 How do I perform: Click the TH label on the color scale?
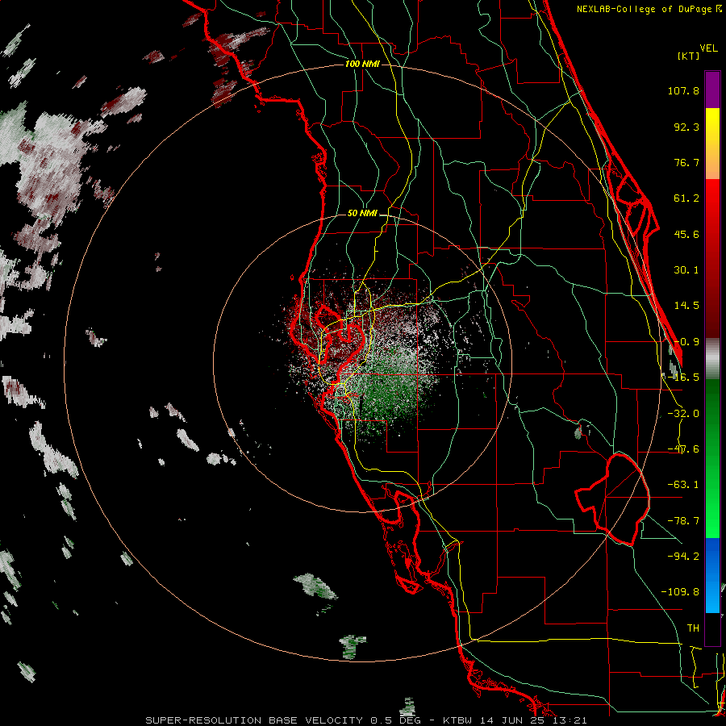[693, 628]
